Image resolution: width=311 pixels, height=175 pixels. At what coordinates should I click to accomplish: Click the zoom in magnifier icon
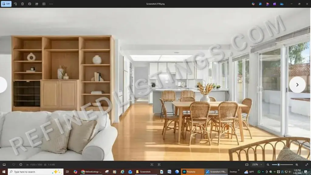click(297, 165)
